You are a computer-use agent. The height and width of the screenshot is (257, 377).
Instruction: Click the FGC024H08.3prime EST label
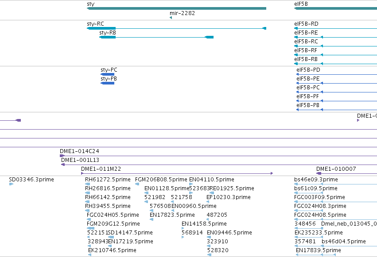coord(320,206)
